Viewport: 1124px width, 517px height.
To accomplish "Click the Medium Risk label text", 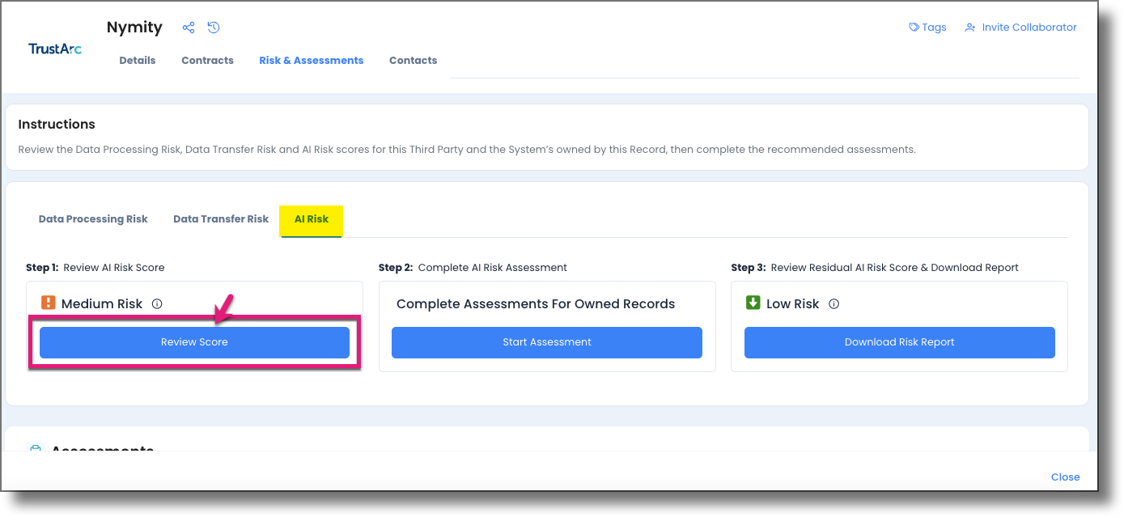I will (x=102, y=304).
